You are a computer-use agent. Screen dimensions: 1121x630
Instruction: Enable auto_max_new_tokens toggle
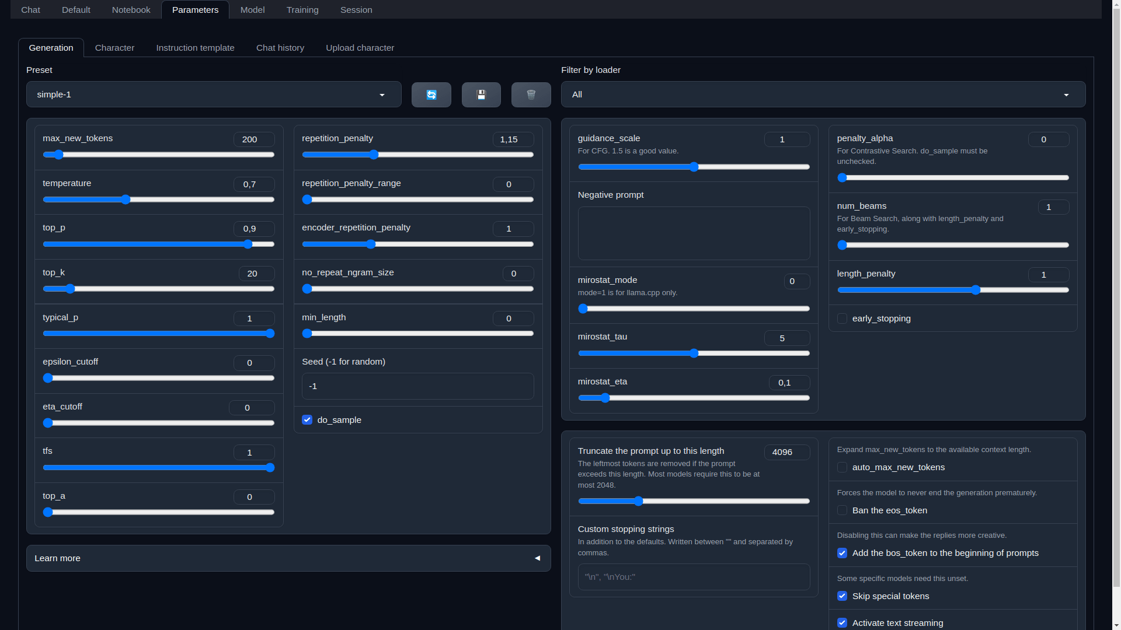pos(841,467)
